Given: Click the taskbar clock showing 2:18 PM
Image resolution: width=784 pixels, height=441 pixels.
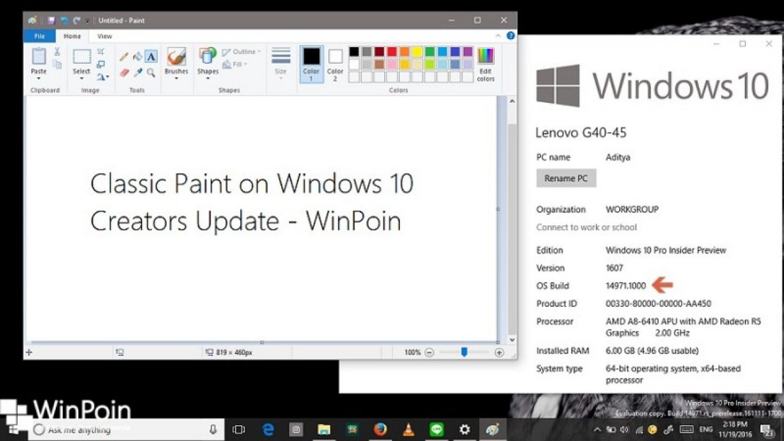Looking at the screenshot, I should 735,429.
